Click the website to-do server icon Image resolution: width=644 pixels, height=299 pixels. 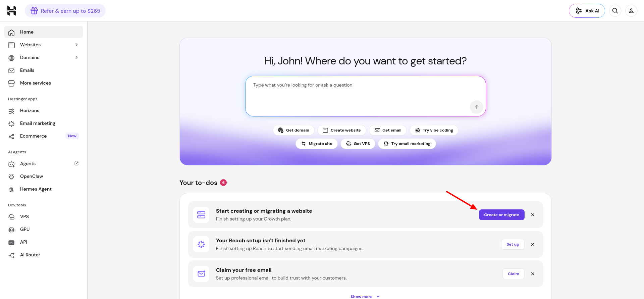point(201,215)
